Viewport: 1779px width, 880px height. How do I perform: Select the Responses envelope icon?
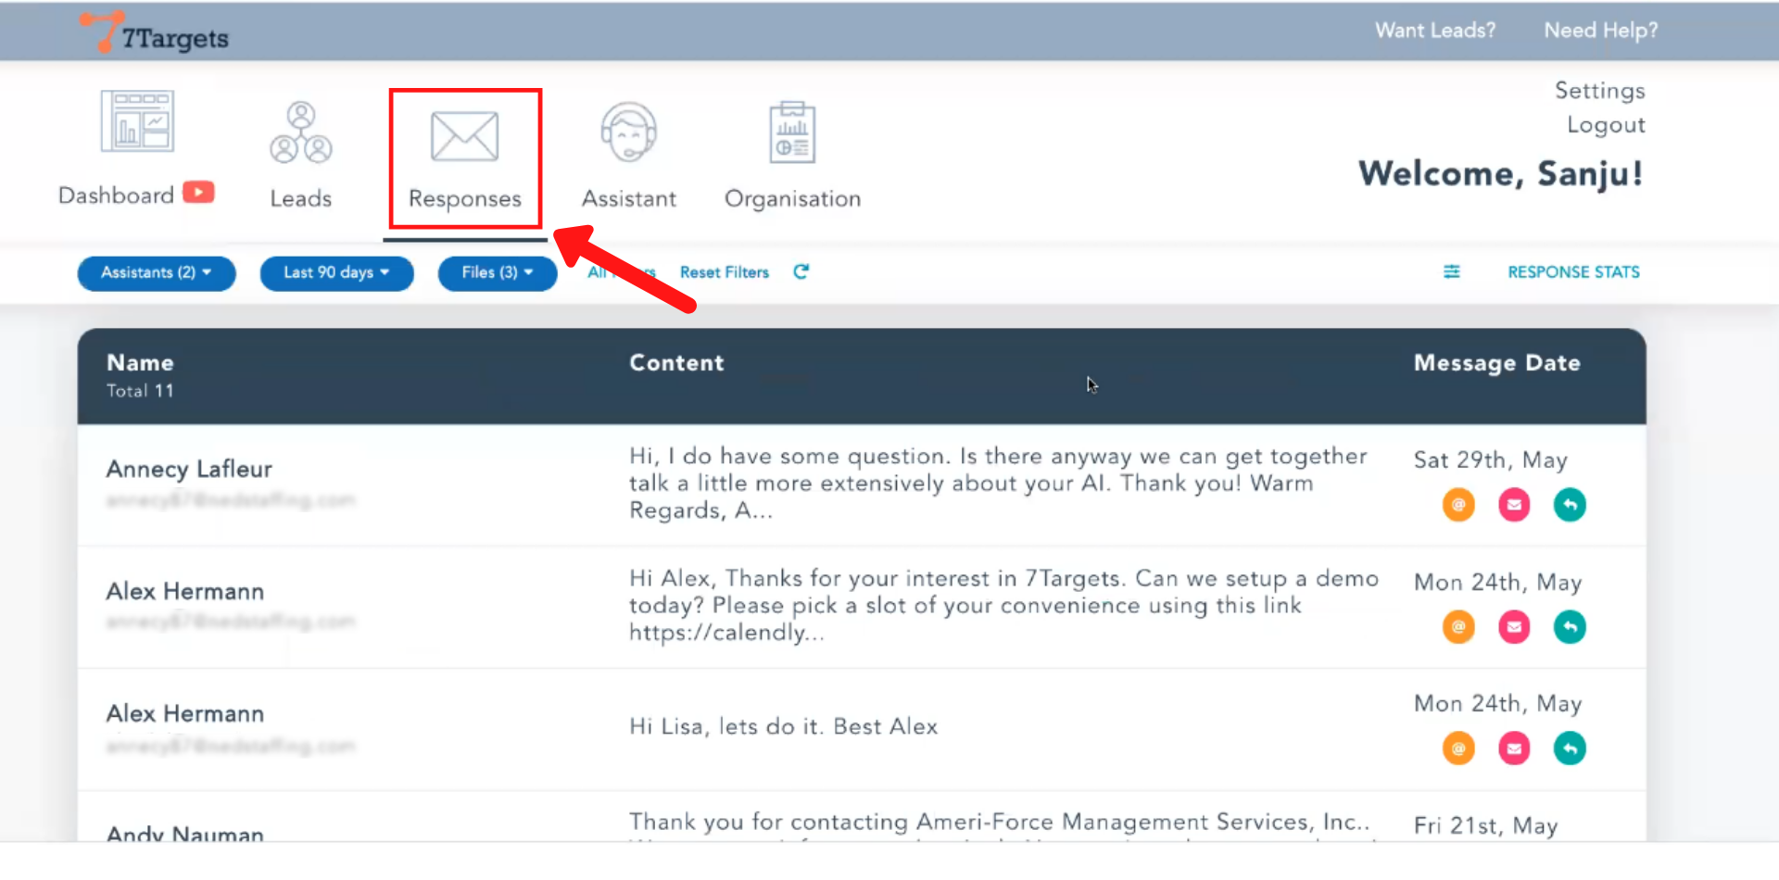[x=464, y=137]
